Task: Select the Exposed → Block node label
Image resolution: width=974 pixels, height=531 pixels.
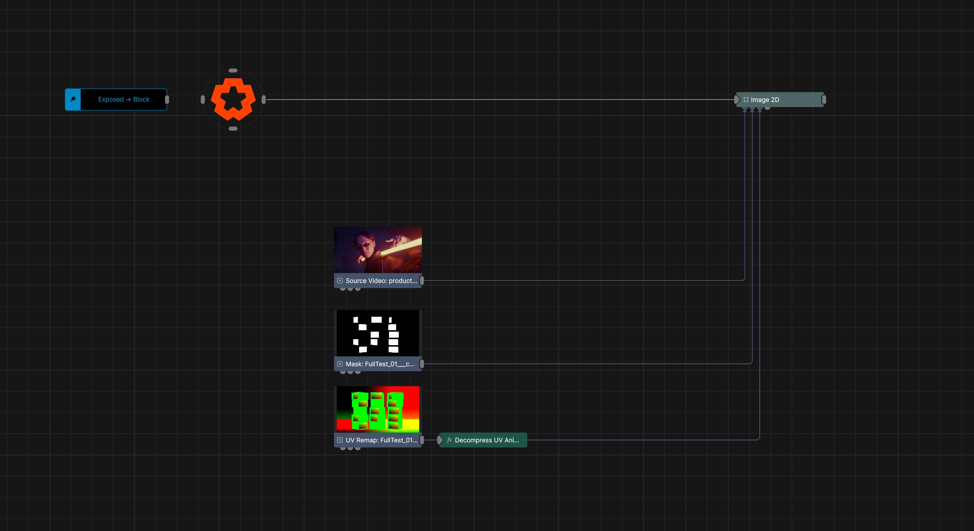Action: [124, 99]
